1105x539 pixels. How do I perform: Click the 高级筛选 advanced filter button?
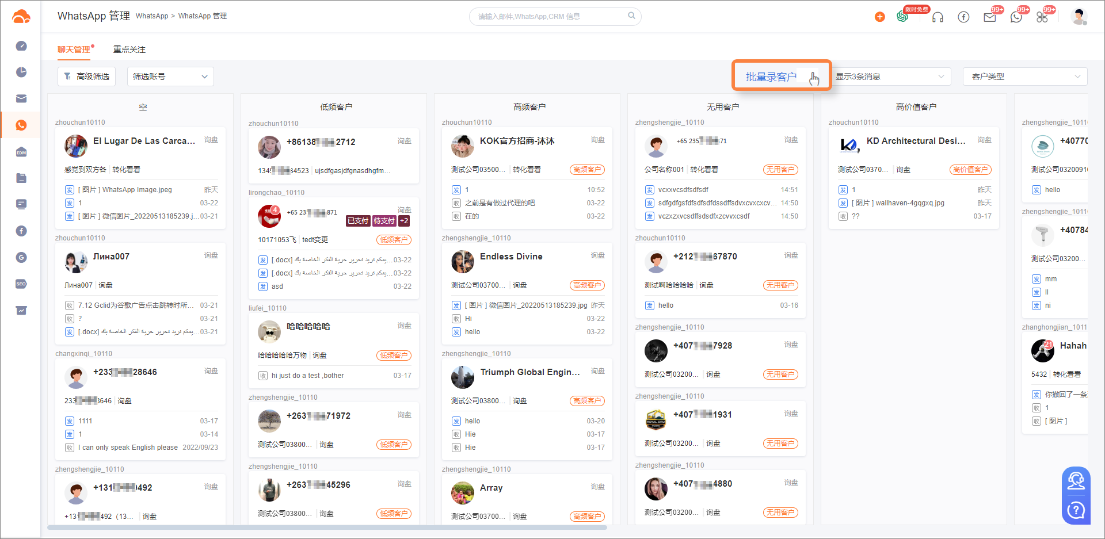pyautogui.click(x=86, y=77)
